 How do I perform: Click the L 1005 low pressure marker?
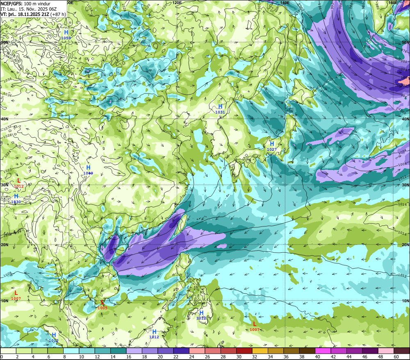click(102, 305)
